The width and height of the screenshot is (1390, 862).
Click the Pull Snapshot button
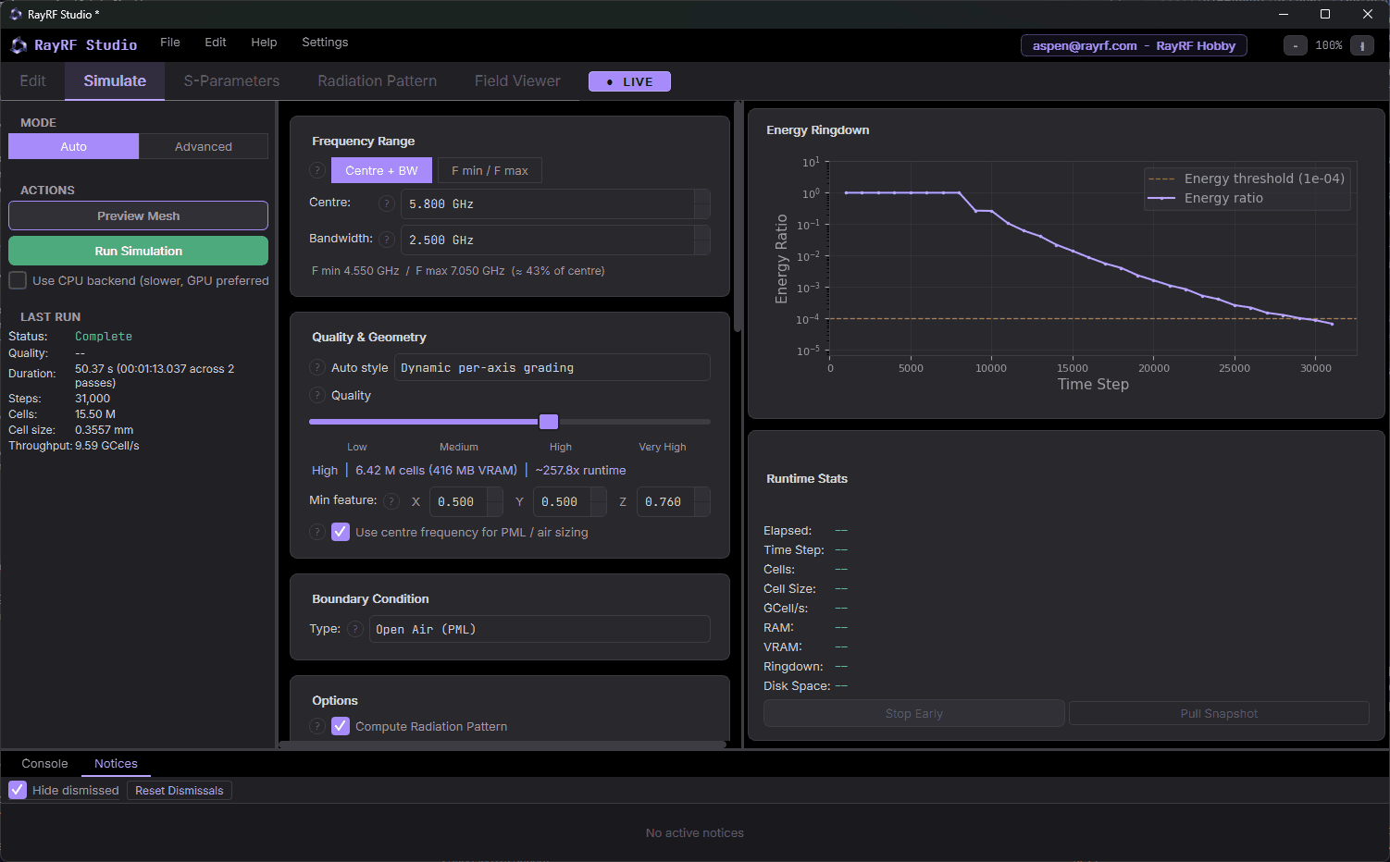(x=1219, y=713)
